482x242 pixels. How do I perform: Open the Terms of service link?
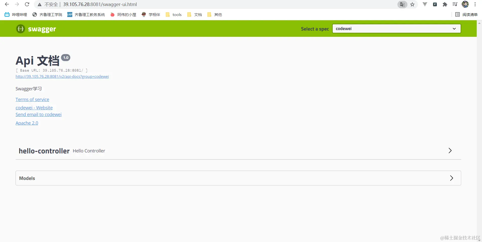click(x=32, y=99)
